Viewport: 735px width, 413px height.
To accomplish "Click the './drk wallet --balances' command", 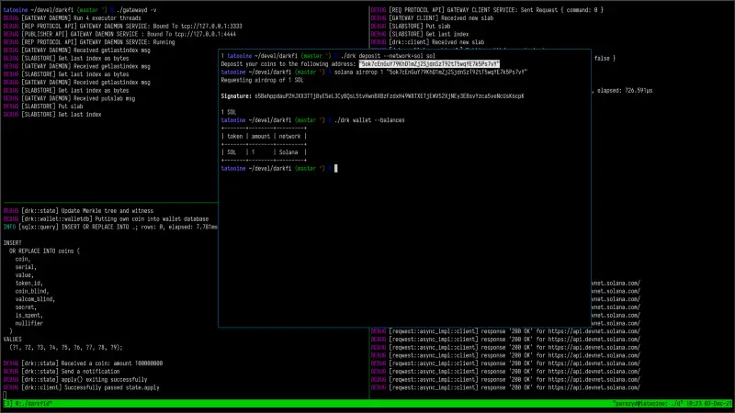I will pyautogui.click(x=369, y=120).
